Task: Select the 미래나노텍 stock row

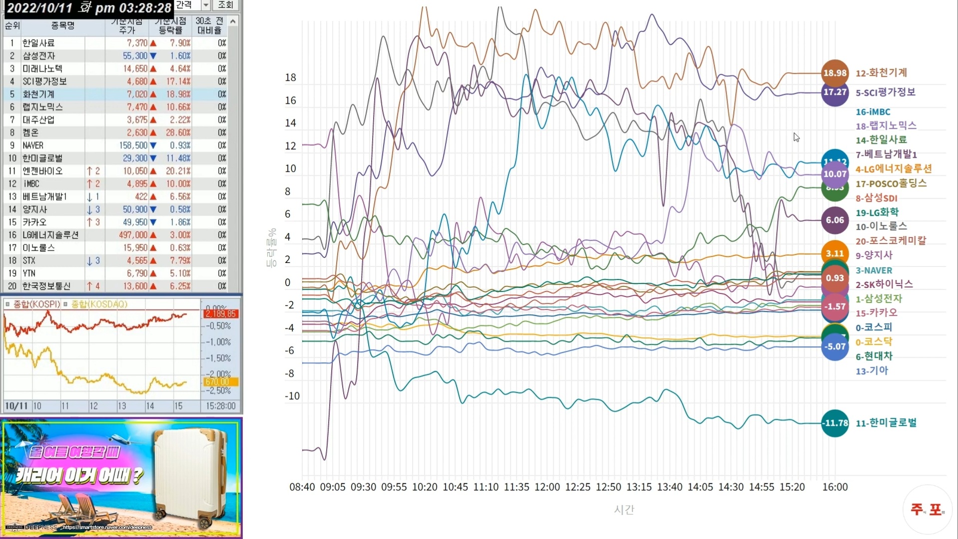Action: coord(115,68)
